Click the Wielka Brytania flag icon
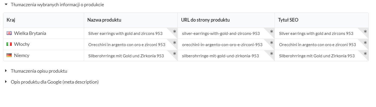Image resolution: width=376 pixels, height=107 pixels. point(9,33)
